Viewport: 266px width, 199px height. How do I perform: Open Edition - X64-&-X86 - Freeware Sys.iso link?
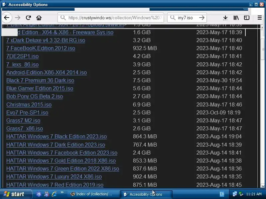click(65, 32)
